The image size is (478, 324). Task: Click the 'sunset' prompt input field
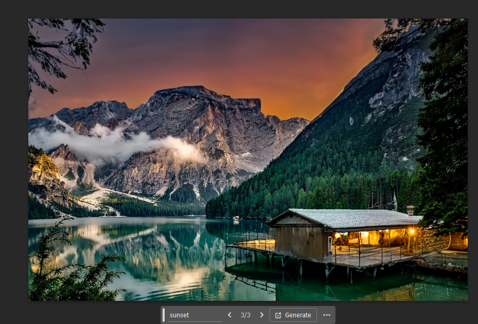[x=194, y=315]
